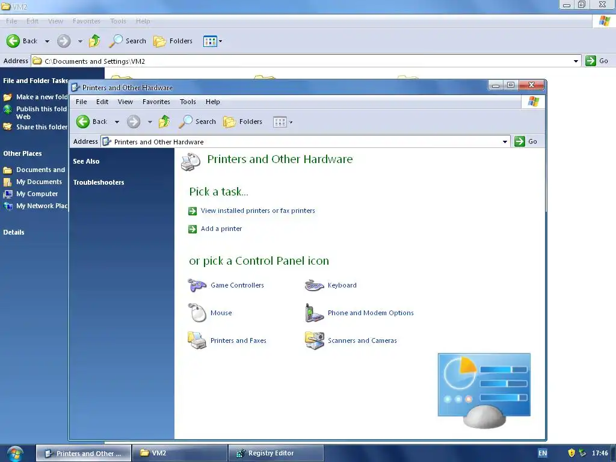The width and height of the screenshot is (616, 462).
Task: Open the Favorites menu in VM2 window
Action: pyautogui.click(x=87, y=21)
